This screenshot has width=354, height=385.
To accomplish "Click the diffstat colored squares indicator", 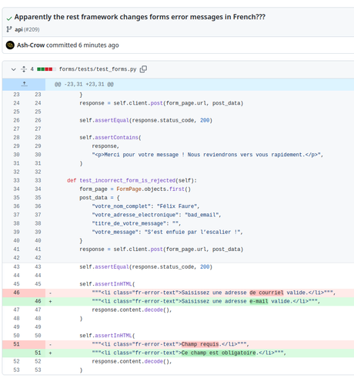I will pyautogui.click(x=46, y=69).
